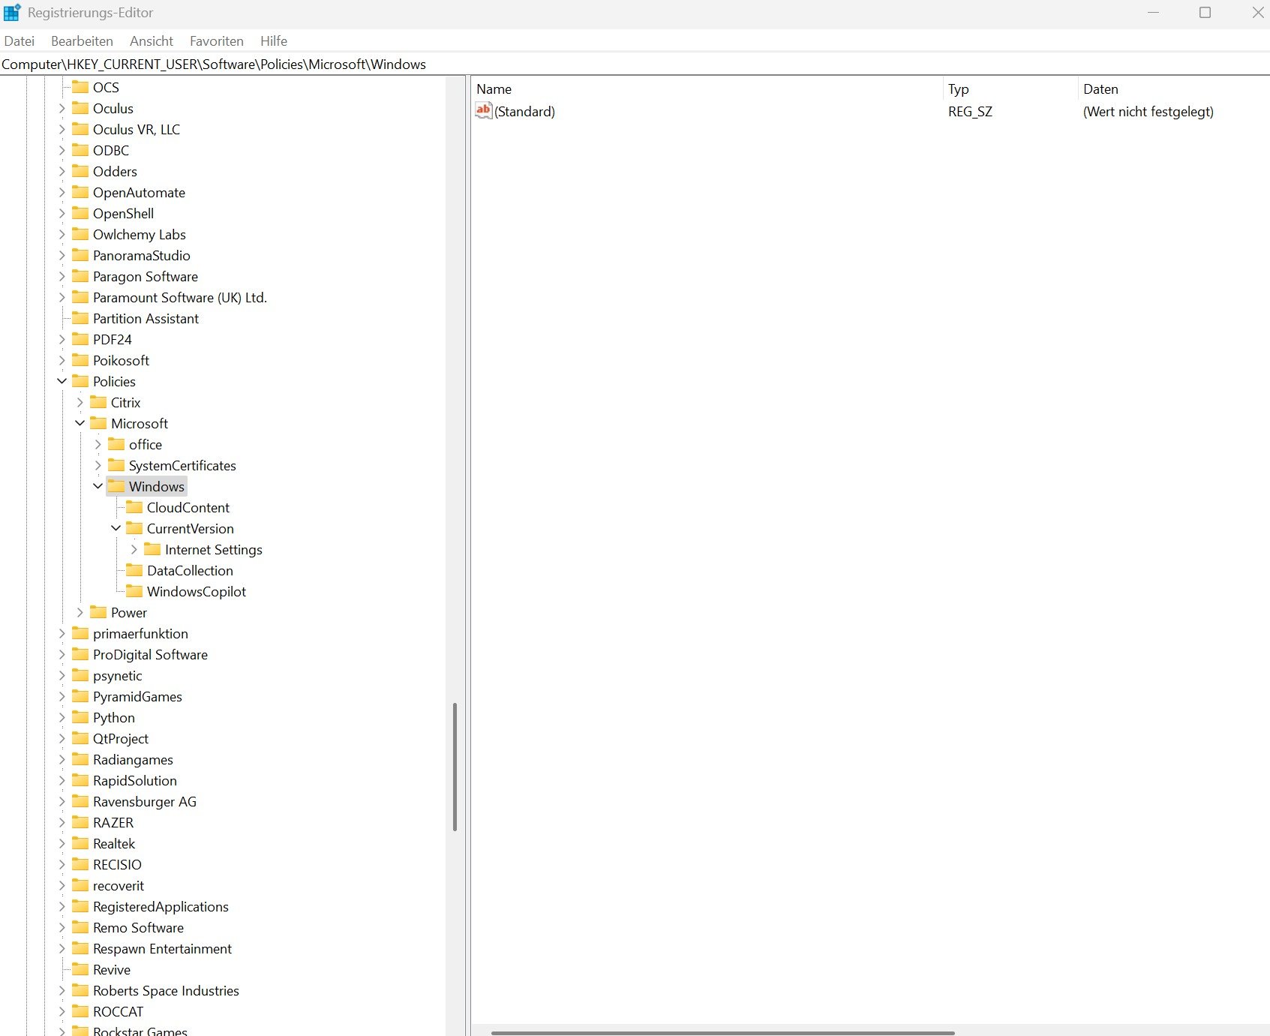Select the Roberts Space Industries key
1270x1036 pixels.
[x=166, y=990]
